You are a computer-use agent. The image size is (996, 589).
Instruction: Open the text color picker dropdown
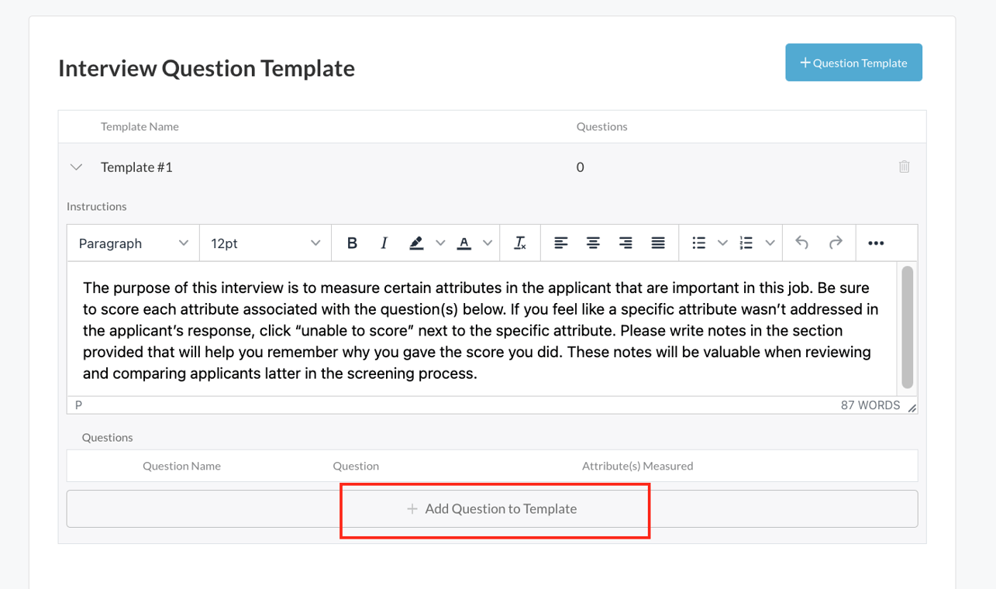point(488,243)
